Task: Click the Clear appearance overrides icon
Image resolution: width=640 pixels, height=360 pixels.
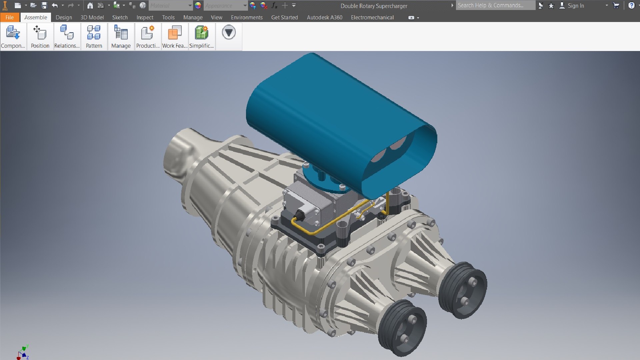Action: click(x=264, y=5)
